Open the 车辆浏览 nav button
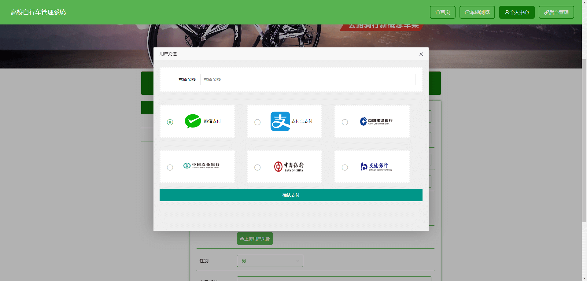 [477, 12]
